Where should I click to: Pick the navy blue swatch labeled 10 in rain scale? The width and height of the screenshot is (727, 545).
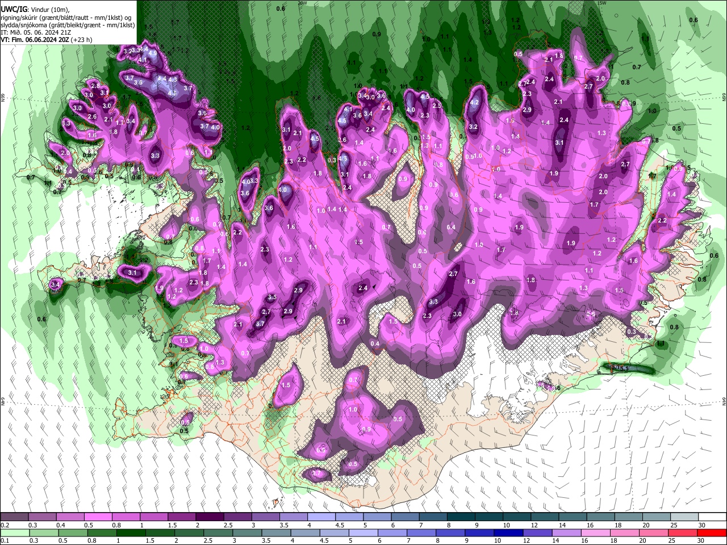click(x=508, y=533)
